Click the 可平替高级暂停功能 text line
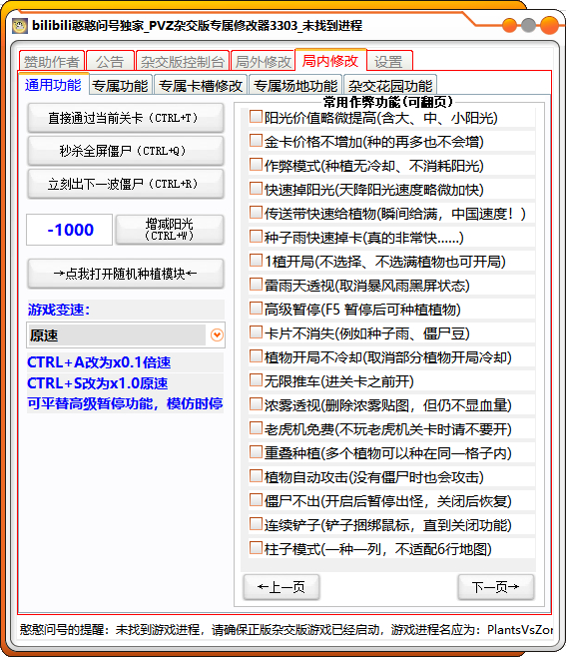The width and height of the screenshot is (566, 657). click(125, 403)
